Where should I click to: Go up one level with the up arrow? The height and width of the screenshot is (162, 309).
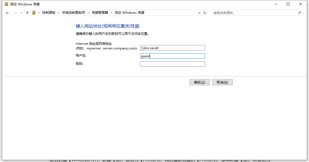(x=27, y=13)
